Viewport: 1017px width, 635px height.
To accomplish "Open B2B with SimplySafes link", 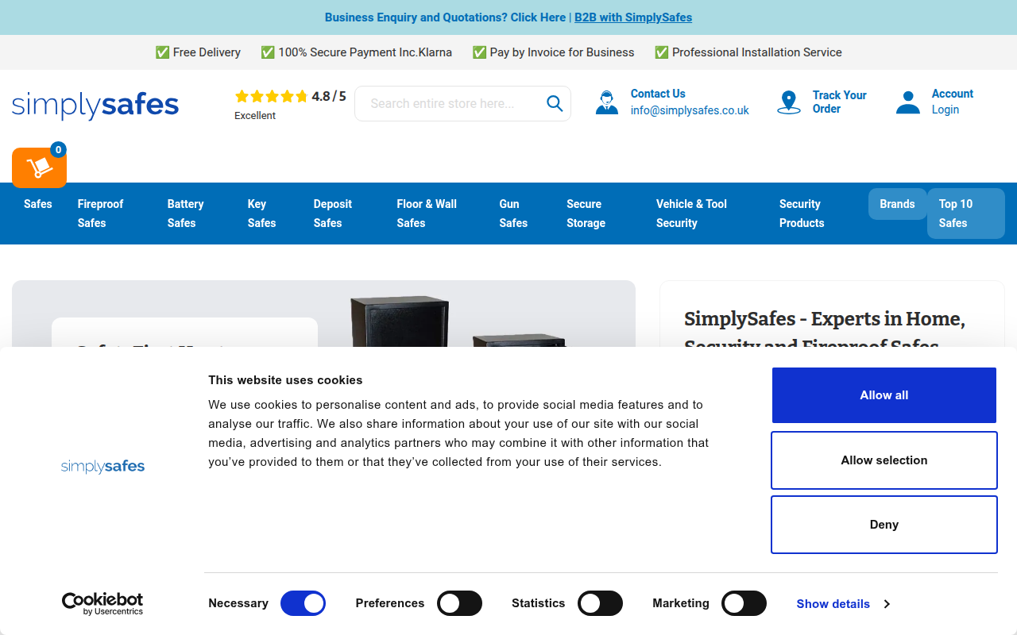I will pos(633,17).
